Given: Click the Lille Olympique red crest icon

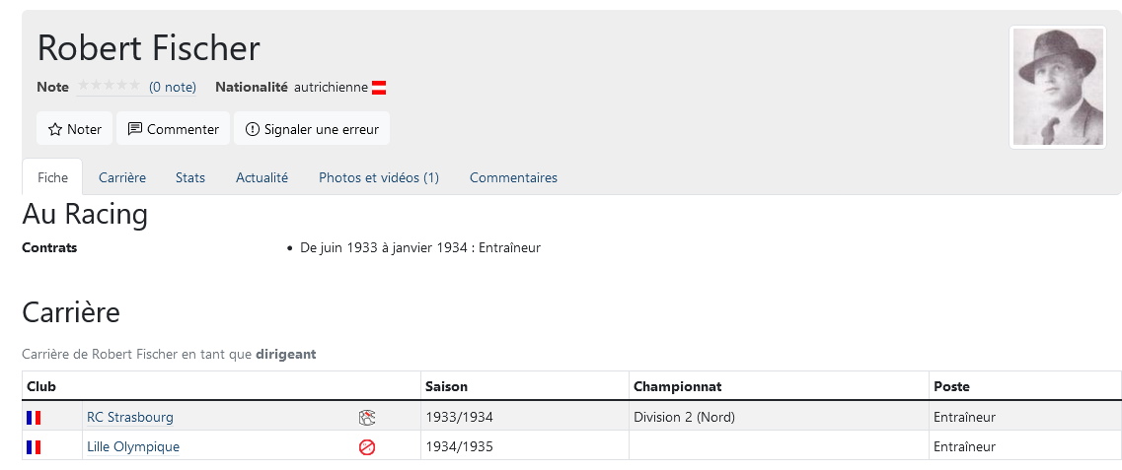Looking at the screenshot, I should [367, 448].
